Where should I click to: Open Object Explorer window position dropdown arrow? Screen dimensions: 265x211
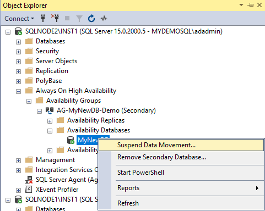tap(241, 5)
